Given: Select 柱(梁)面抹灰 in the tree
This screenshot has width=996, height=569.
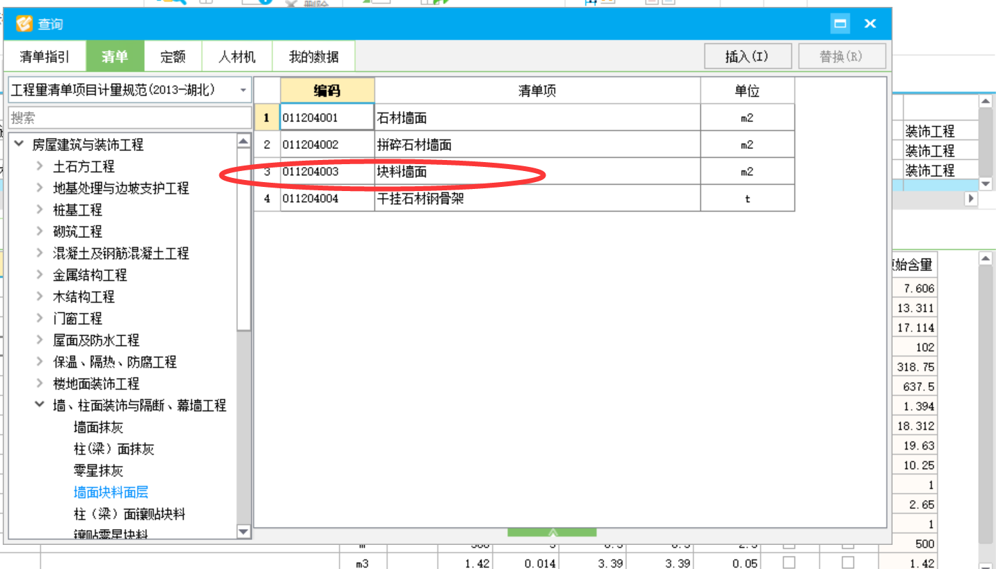Looking at the screenshot, I should [114, 449].
